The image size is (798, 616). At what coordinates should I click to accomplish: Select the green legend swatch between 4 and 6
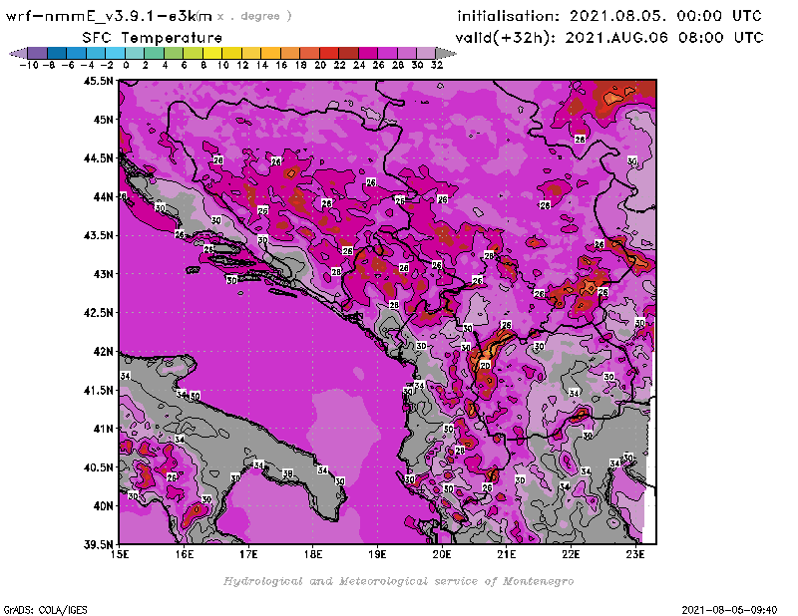click(x=174, y=53)
